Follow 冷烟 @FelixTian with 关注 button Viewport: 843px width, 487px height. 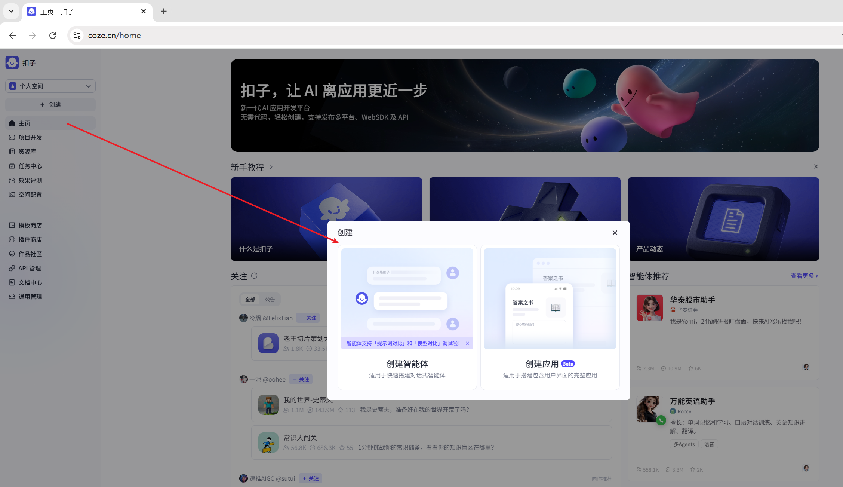[308, 318]
